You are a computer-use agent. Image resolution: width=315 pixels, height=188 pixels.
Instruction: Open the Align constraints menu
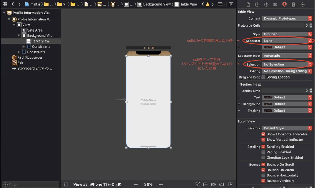pyautogui.click(x=206, y=185)
